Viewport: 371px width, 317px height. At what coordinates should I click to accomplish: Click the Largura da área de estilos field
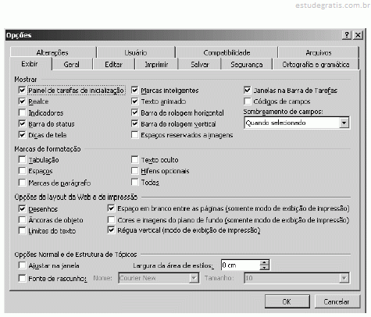pyautogui.click(x=241, y=265)
